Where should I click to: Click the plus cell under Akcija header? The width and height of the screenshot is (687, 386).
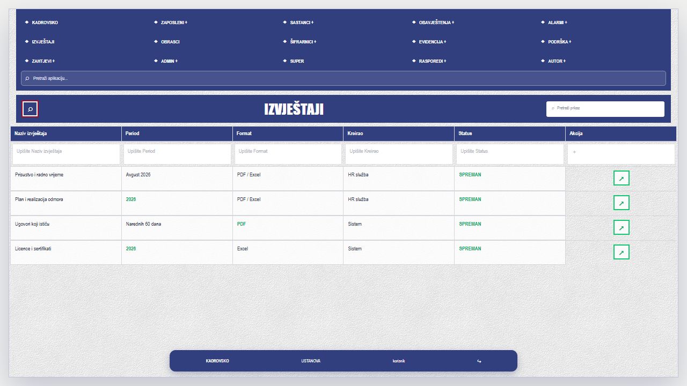pyautogui.click(x=621, y=154)
